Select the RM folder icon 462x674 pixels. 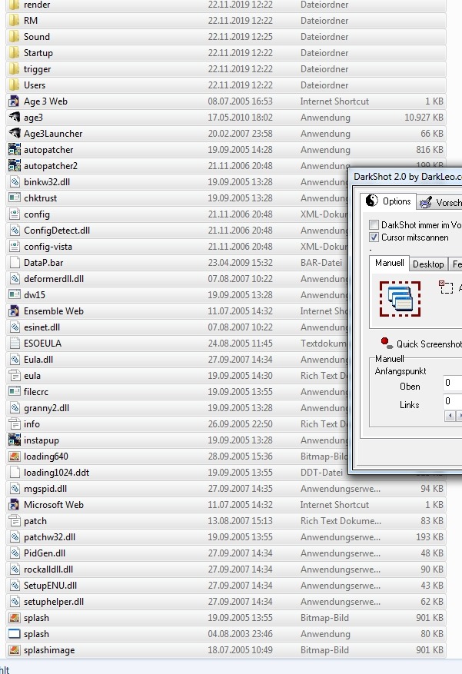click(14, 21)
